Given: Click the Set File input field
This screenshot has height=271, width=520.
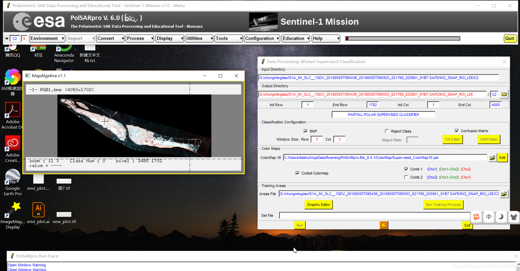Looking at the screenshot, I should 374,216.
